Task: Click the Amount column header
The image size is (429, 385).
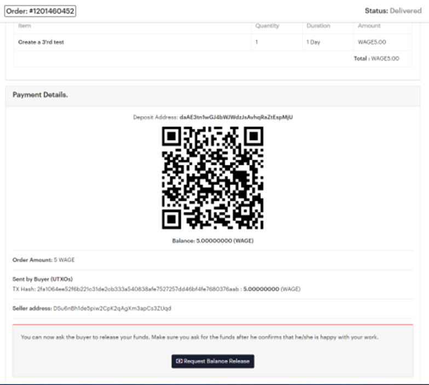Action: pos(369,26)
